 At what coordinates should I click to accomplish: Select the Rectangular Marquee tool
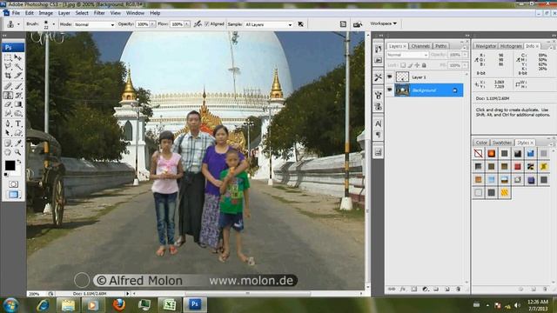(8, 57)
